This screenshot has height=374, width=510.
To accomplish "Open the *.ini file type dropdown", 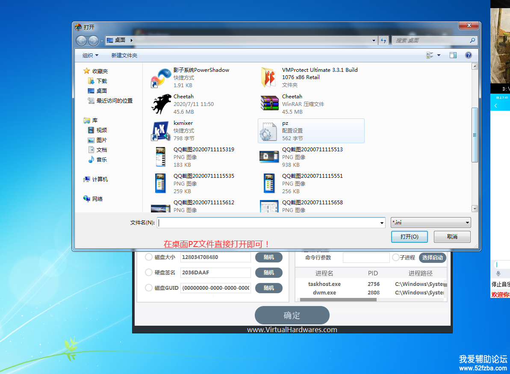I will point(430,223).
